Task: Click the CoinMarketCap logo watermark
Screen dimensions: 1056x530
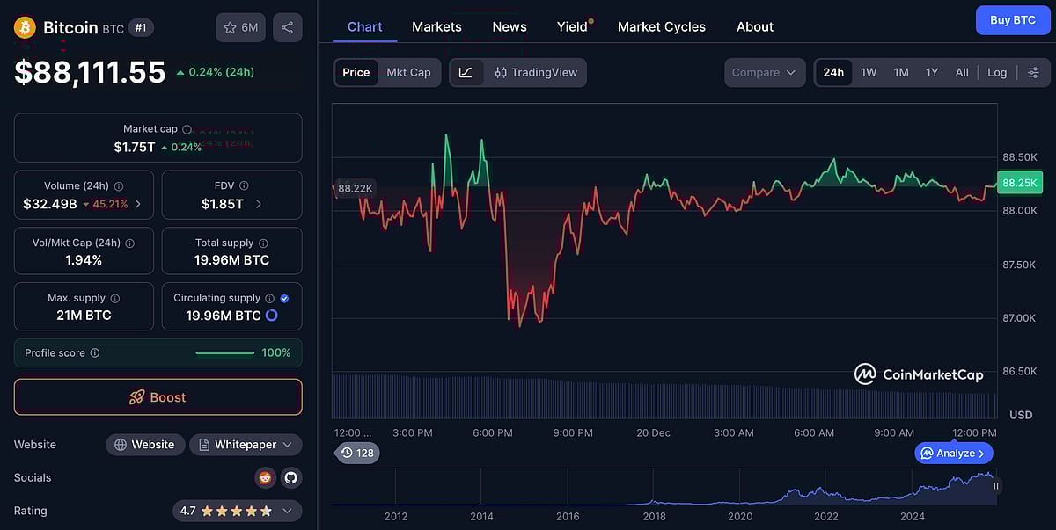Action: (x=918, y=374)
